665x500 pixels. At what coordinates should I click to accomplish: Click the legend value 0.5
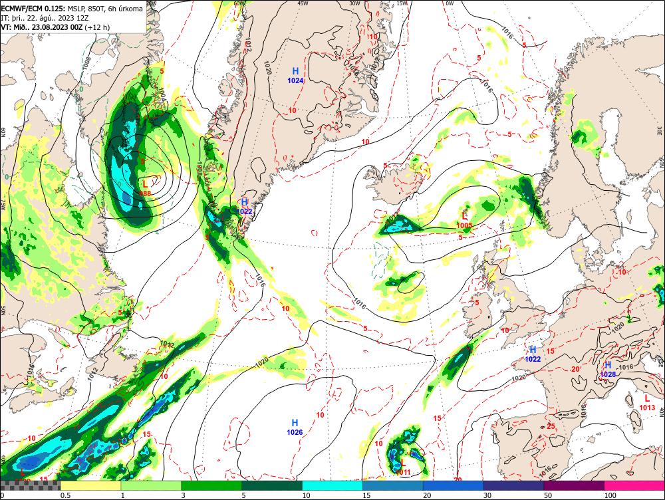(65, 495)
